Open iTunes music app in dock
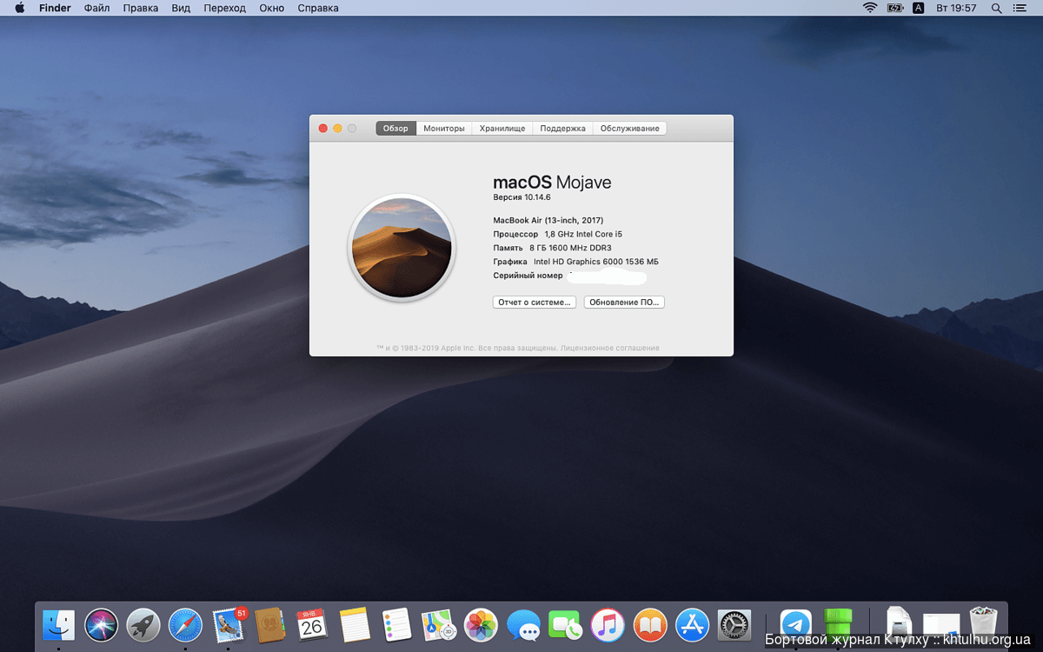Screen dimensions: 1043x652 click(608, 624)
